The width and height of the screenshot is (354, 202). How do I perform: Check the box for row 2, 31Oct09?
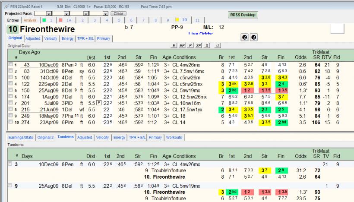[10, 71]
